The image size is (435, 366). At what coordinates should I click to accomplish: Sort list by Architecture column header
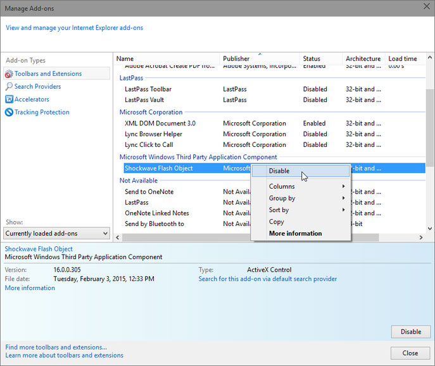coord(363,59)
